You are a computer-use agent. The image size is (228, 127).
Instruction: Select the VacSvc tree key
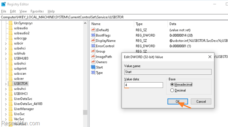19,119
